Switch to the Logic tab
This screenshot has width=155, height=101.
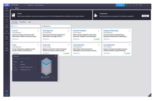click(x=30, y=22)
